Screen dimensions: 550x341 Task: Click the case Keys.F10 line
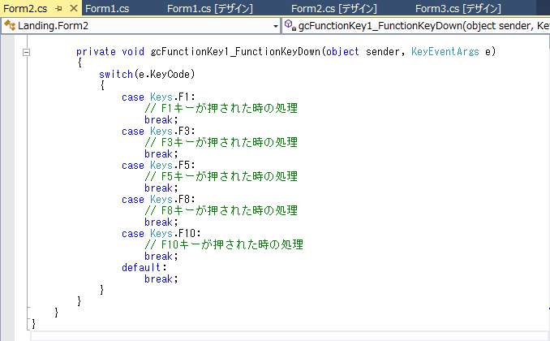pos(161,233)
